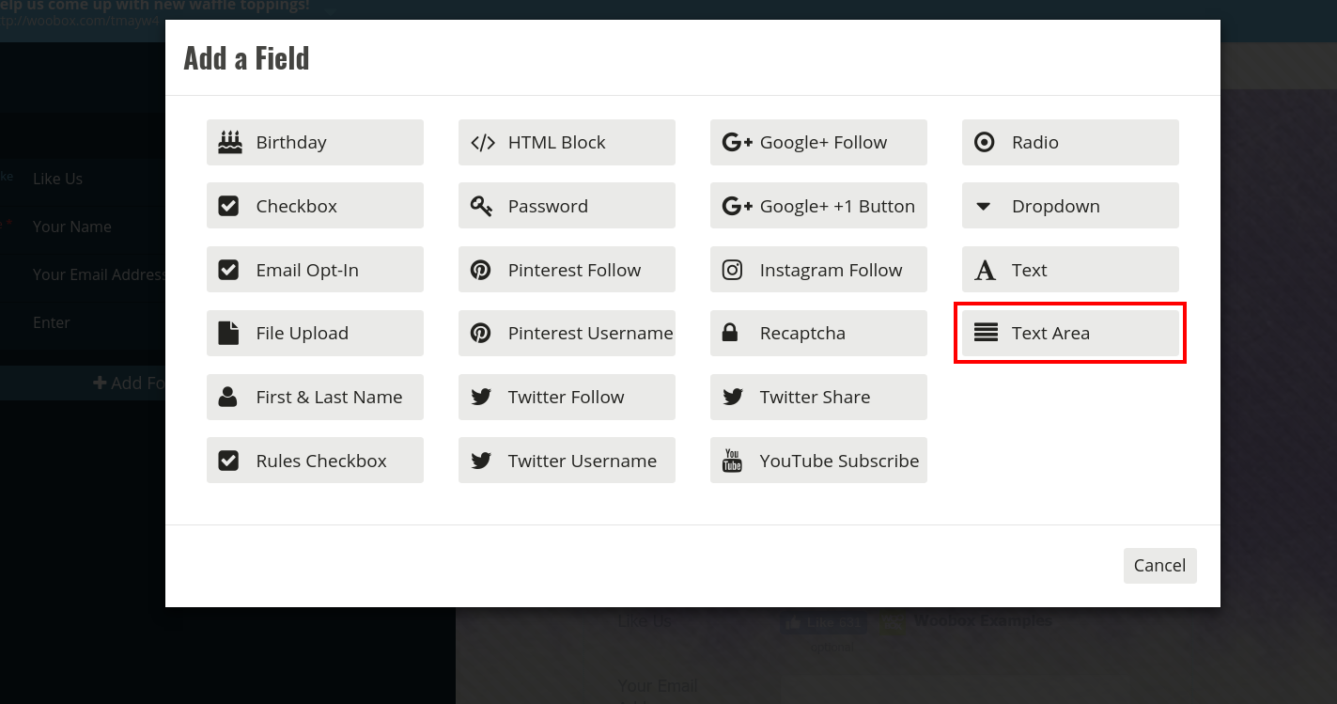Viewport: 1337px width, 704px height.
Task: Select First & Last Name field
Action: [x=315, y=397]
